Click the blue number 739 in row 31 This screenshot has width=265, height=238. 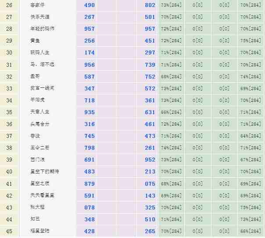[x=150, y=65]
